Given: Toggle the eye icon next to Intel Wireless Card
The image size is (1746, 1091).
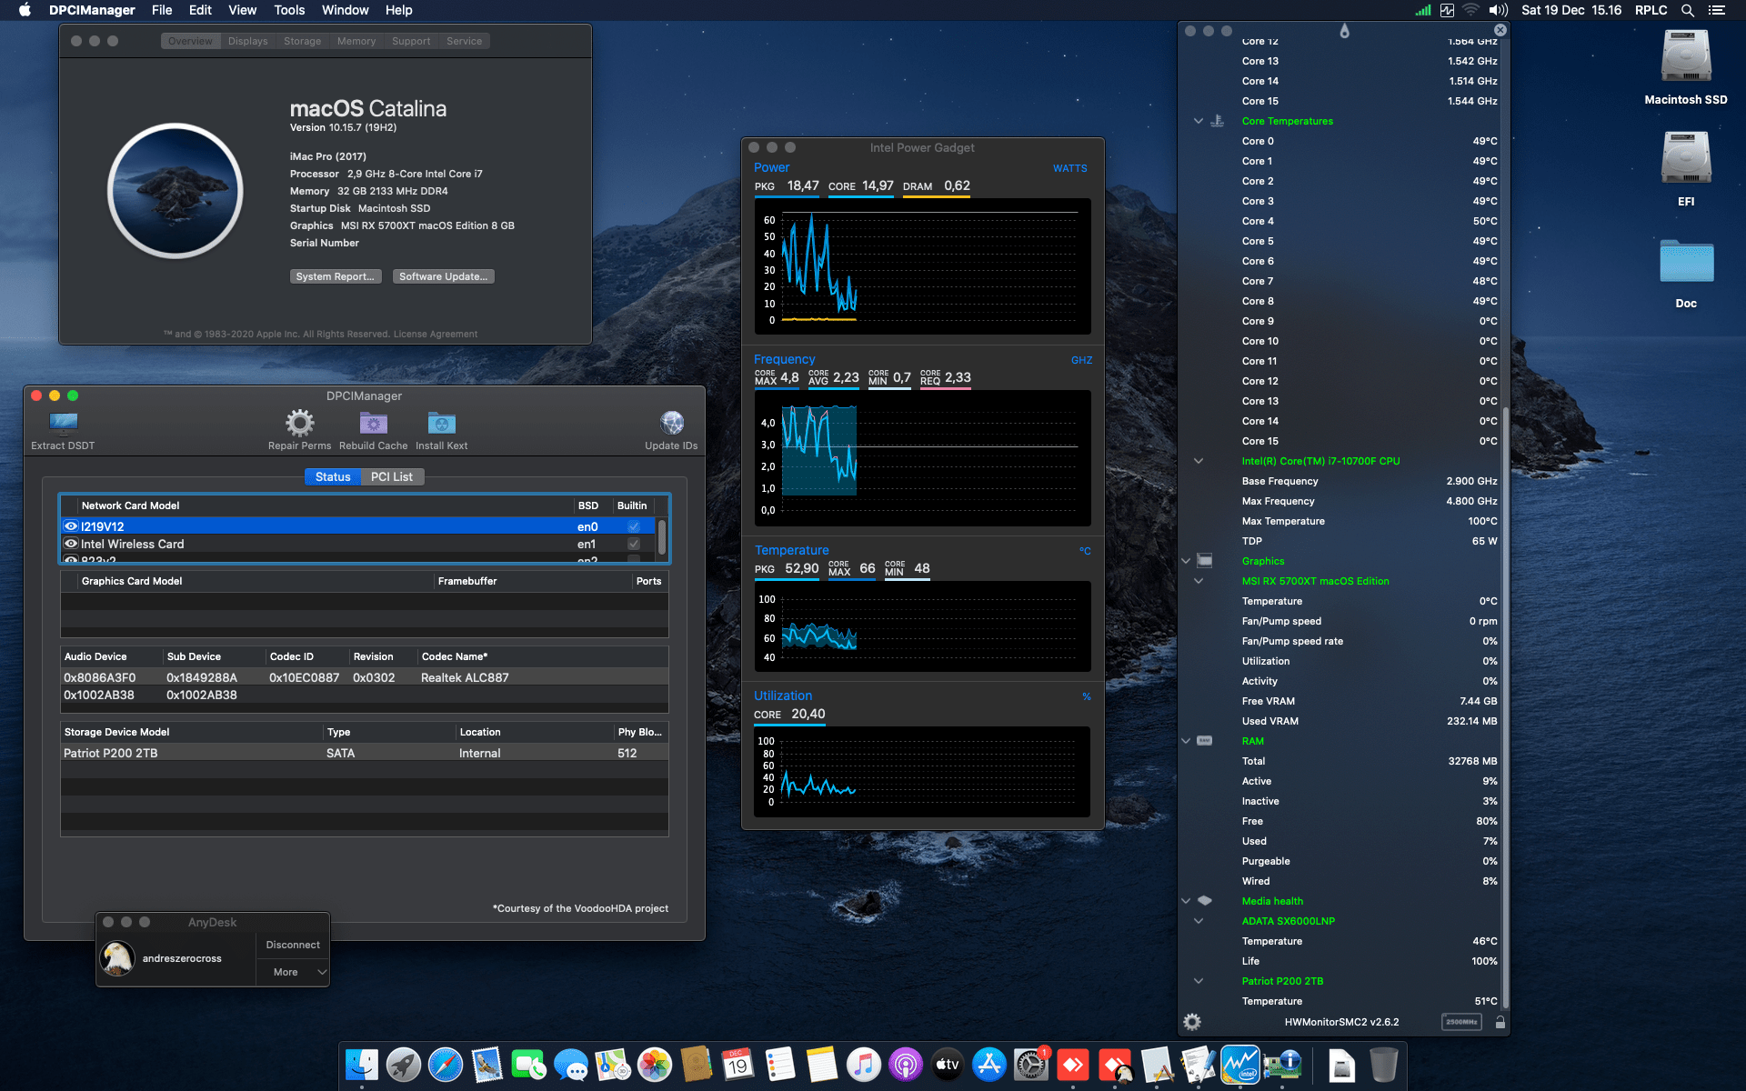Looking at the screenshot, I should 71,544.
